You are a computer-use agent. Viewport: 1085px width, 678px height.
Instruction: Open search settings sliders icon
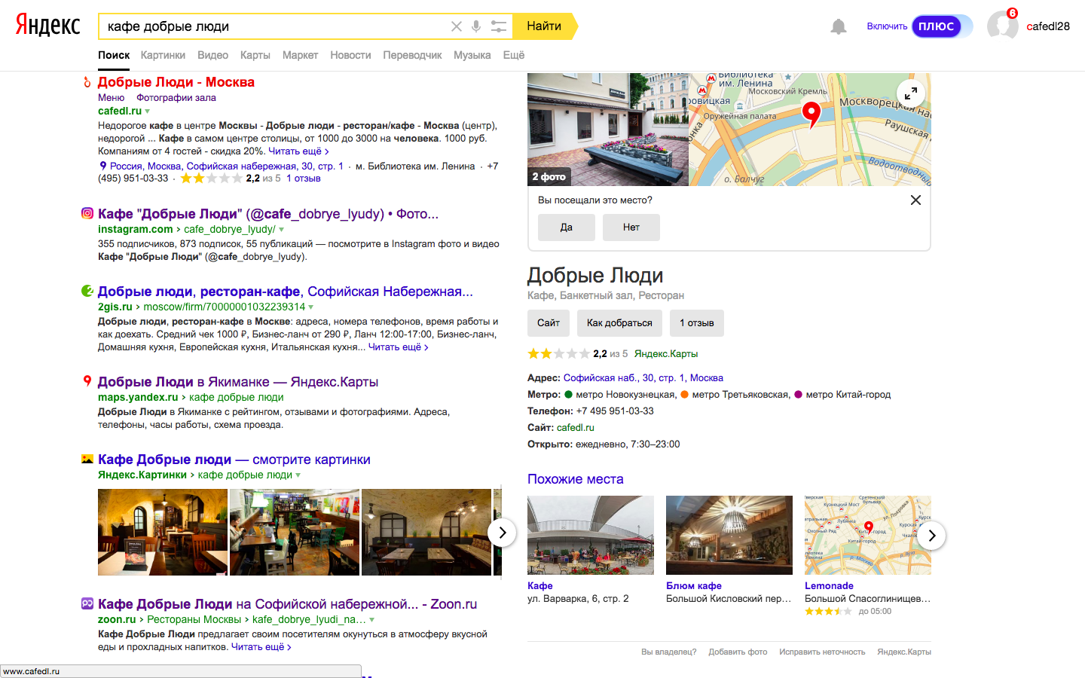[x=498, y=26]
